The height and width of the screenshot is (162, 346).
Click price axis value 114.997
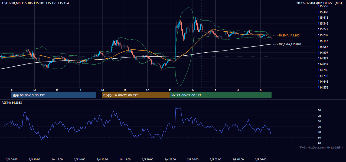click(323, 52)
